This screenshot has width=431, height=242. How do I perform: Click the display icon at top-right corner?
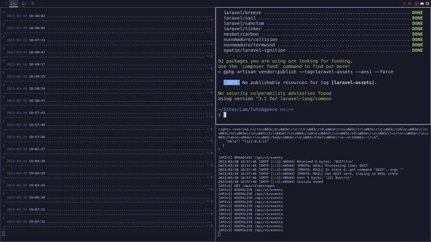tap(428, 3)
